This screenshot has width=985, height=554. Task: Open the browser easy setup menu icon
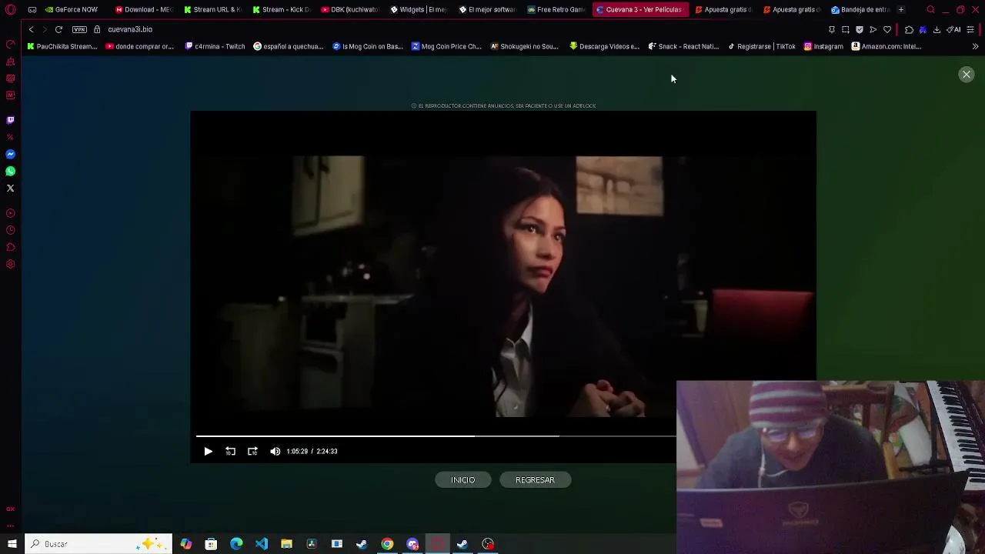(x=970, y=29)
